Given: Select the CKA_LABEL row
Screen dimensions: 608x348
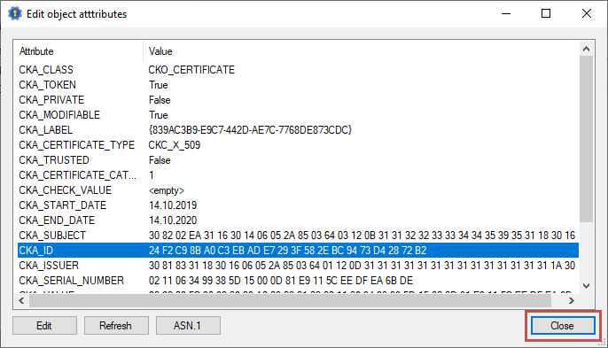Looking at the screenshot, I should (298, 130).
